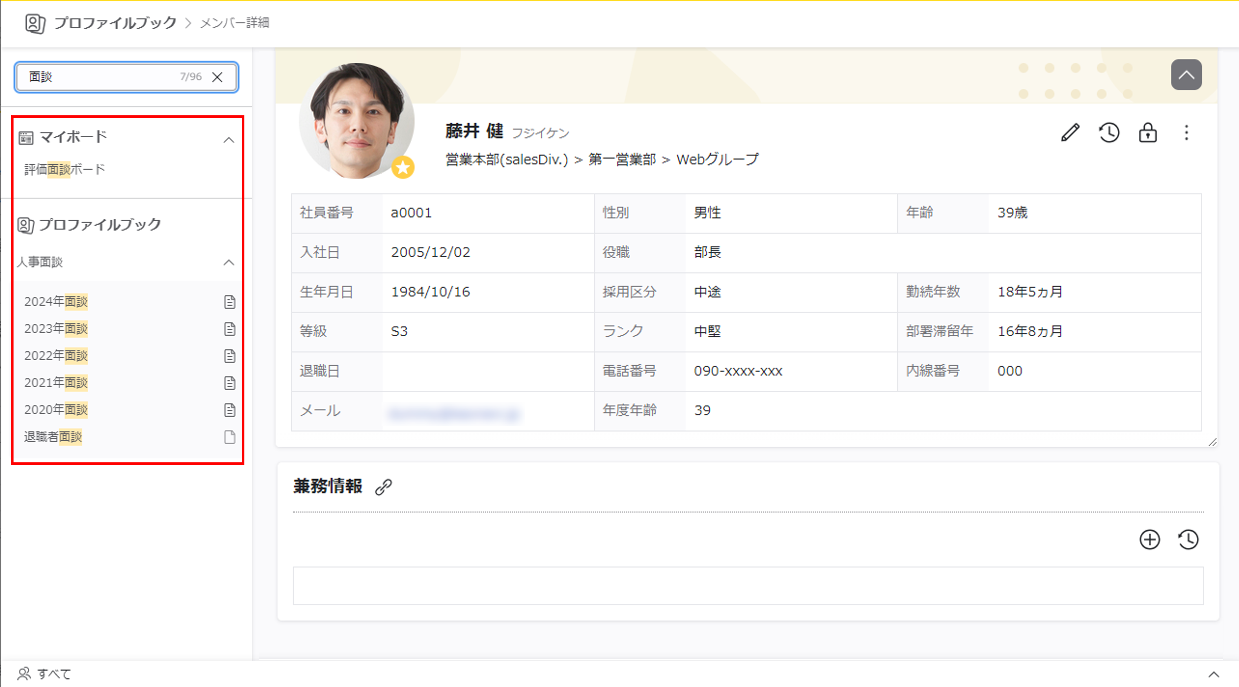Expand the すべて bottom bar chevron
The width and height of the screenshot is (1239, 687).
tap(1213, 674)
